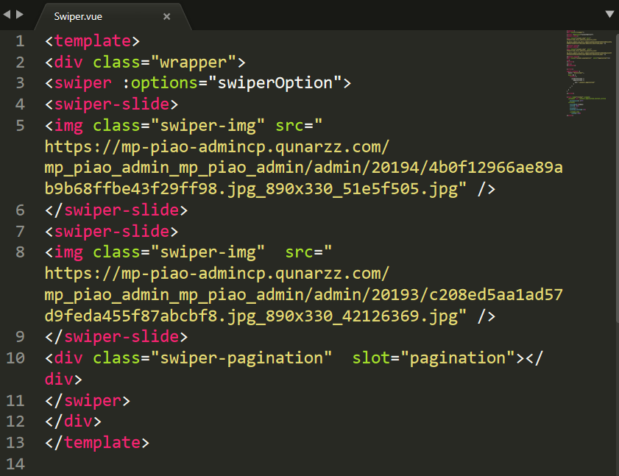Click line number 10 in the gutter
This screenshot has width=619, height=476.
point(15,358)
